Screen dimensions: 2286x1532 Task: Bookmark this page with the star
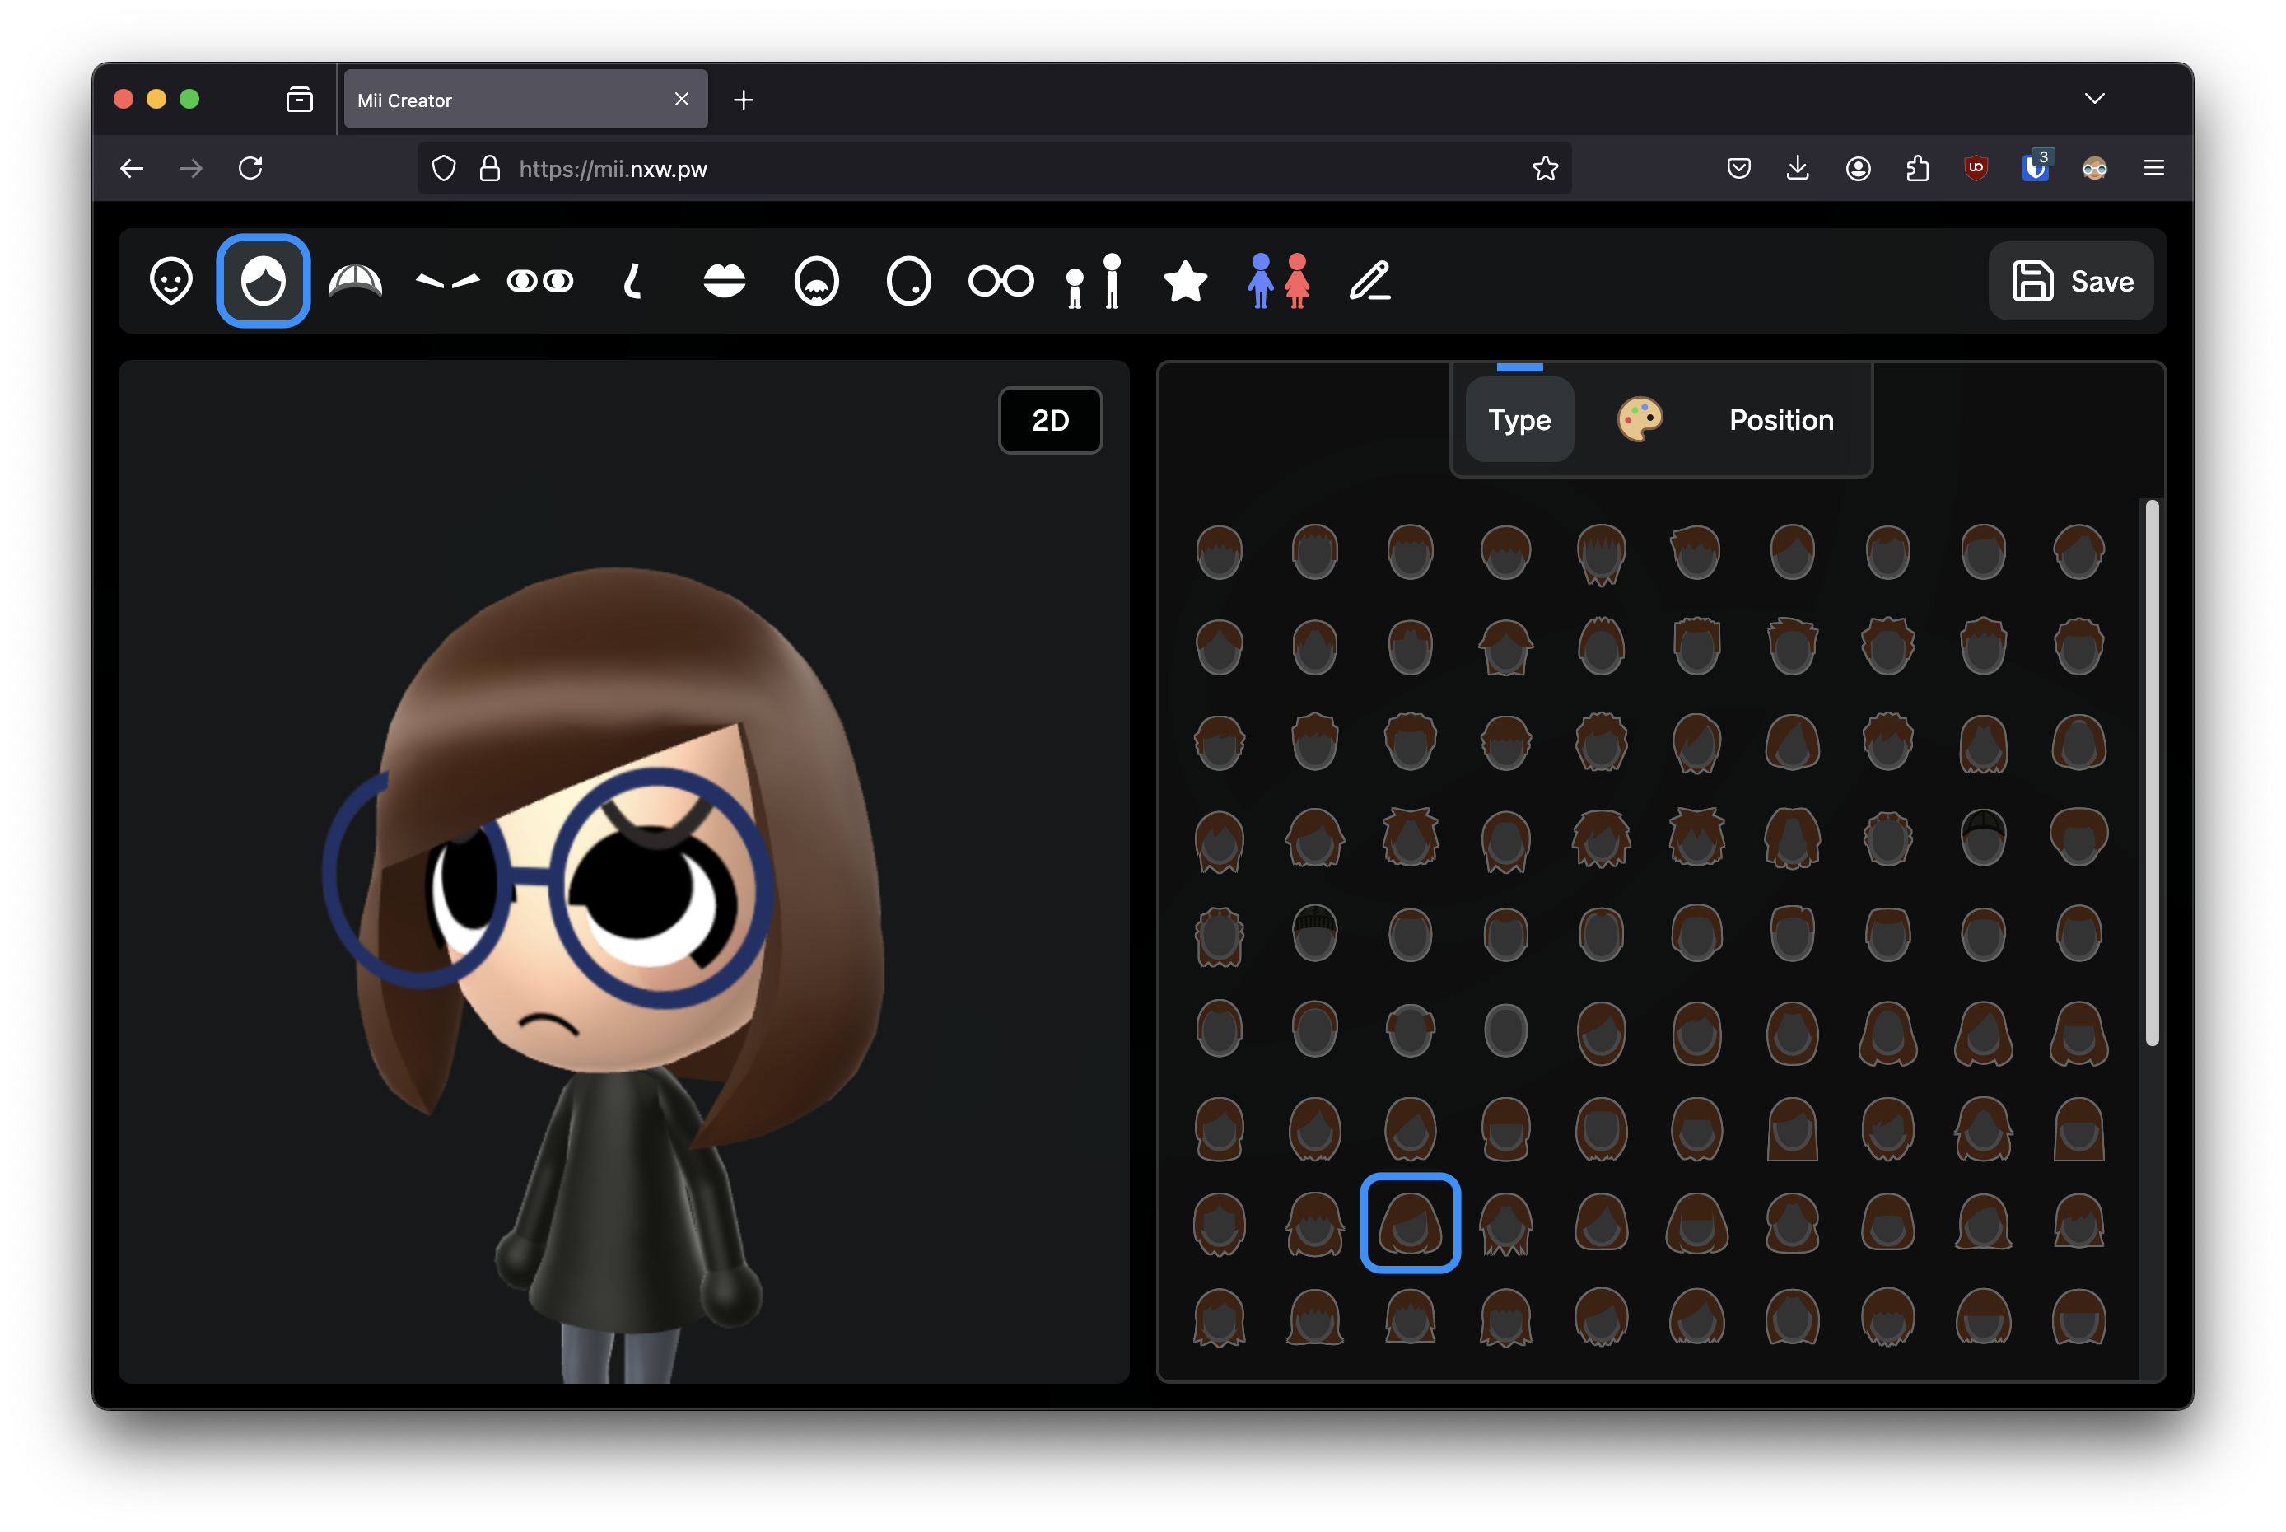coord(1545,168)
